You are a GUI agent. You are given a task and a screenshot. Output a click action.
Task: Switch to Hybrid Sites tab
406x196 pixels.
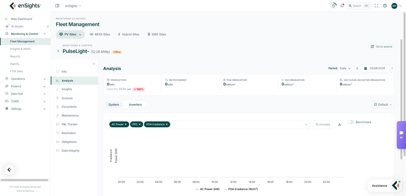click(x=128, y=34)
